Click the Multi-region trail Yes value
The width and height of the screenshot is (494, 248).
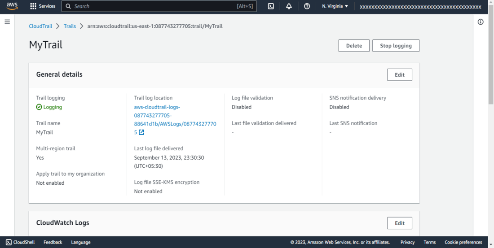40,158
